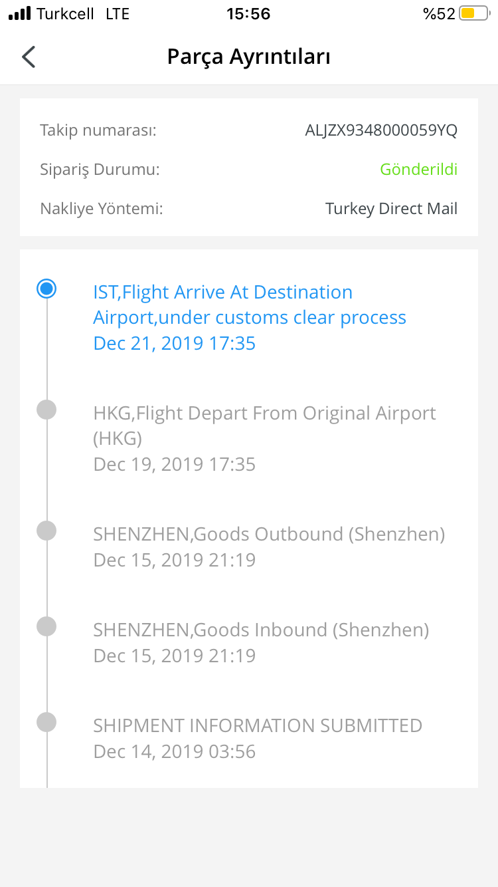Viewport: 498px width, 887px height.
Task: Select the Shipment Information Submitted timeline dot
Action: (46, 722)
